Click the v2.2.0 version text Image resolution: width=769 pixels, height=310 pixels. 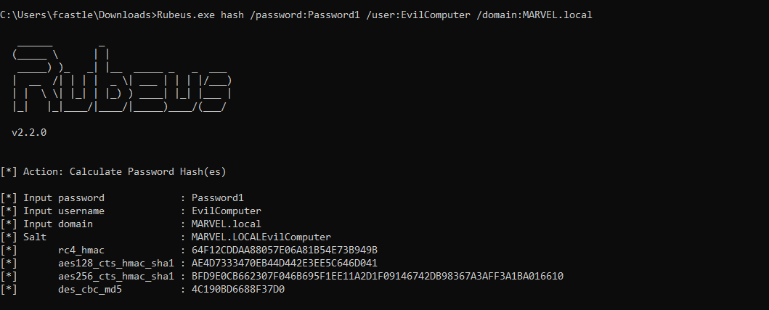(x=29, y=132)
